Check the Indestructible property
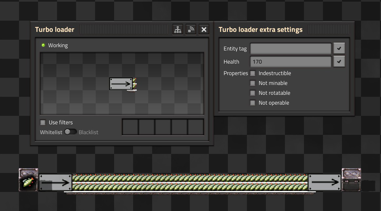Image resolution: width=381 pixels, height=211 pixels. pyautogui.click(x=253, y=73)
